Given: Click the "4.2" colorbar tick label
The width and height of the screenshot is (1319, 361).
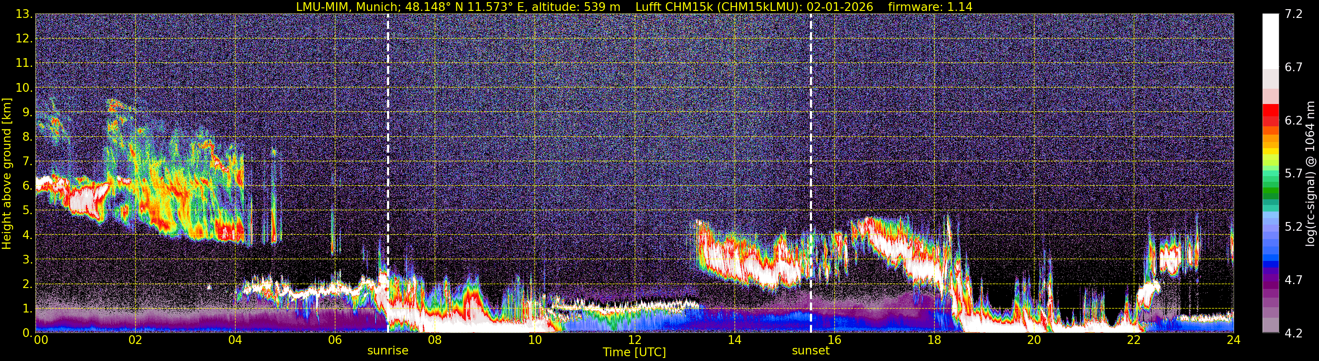Looking at the screenshot, I should click(1294, 333).
